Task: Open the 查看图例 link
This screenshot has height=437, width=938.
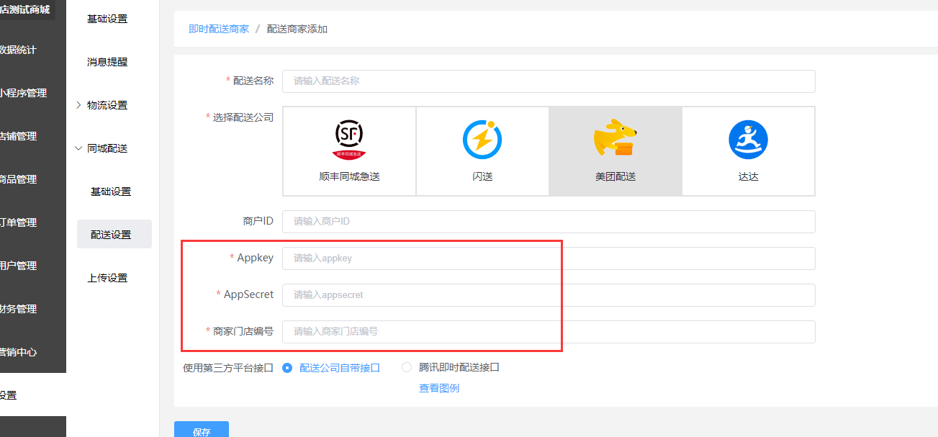Action: tap(439, 388)
